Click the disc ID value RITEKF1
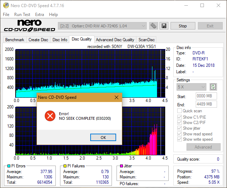Viewport: 227px width, 188px height. click(200, 59)
